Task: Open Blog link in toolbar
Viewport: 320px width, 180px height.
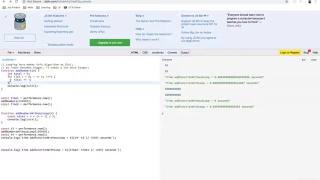Action: [306, 52]
